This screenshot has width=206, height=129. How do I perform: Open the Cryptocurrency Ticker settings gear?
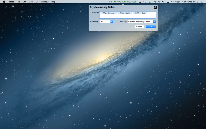[155, 7]
